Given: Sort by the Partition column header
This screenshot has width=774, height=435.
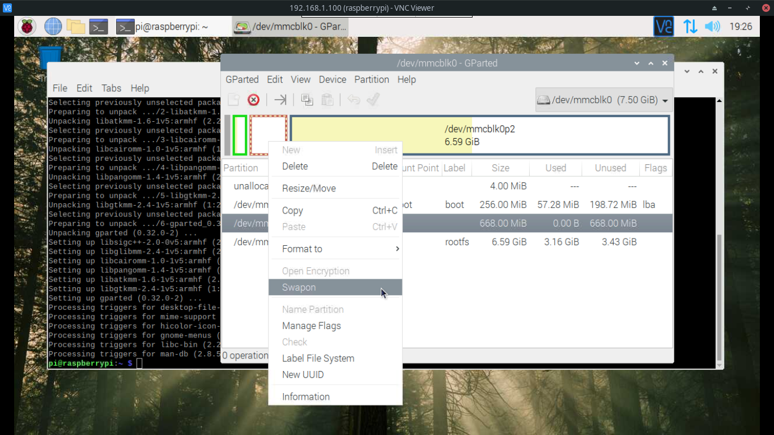Looking at the screenshot, I should click(241, 168).
